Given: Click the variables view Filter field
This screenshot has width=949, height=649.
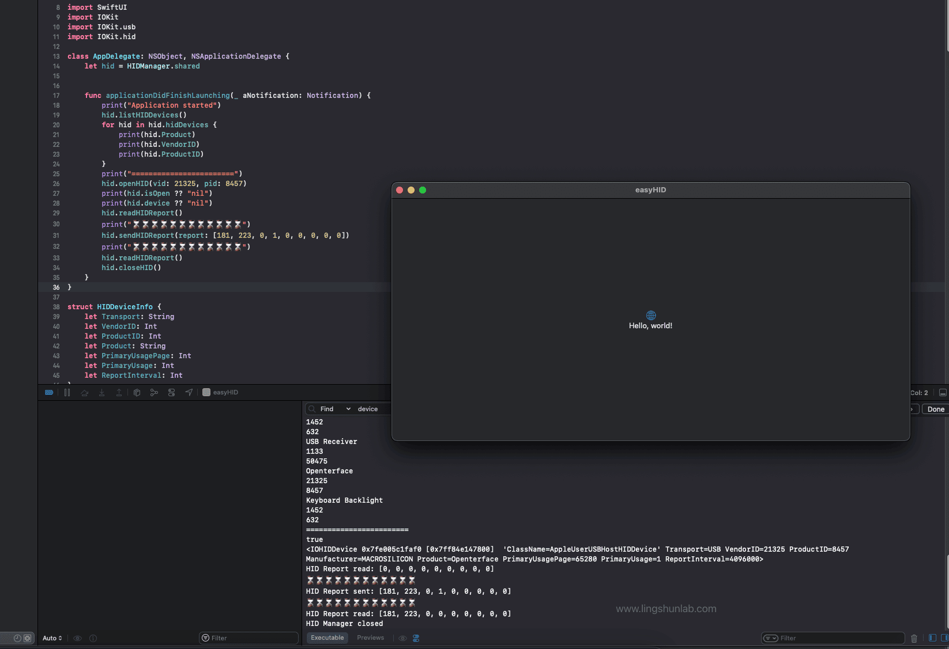Looking at the screenshot, I should [x=249, y=638].
